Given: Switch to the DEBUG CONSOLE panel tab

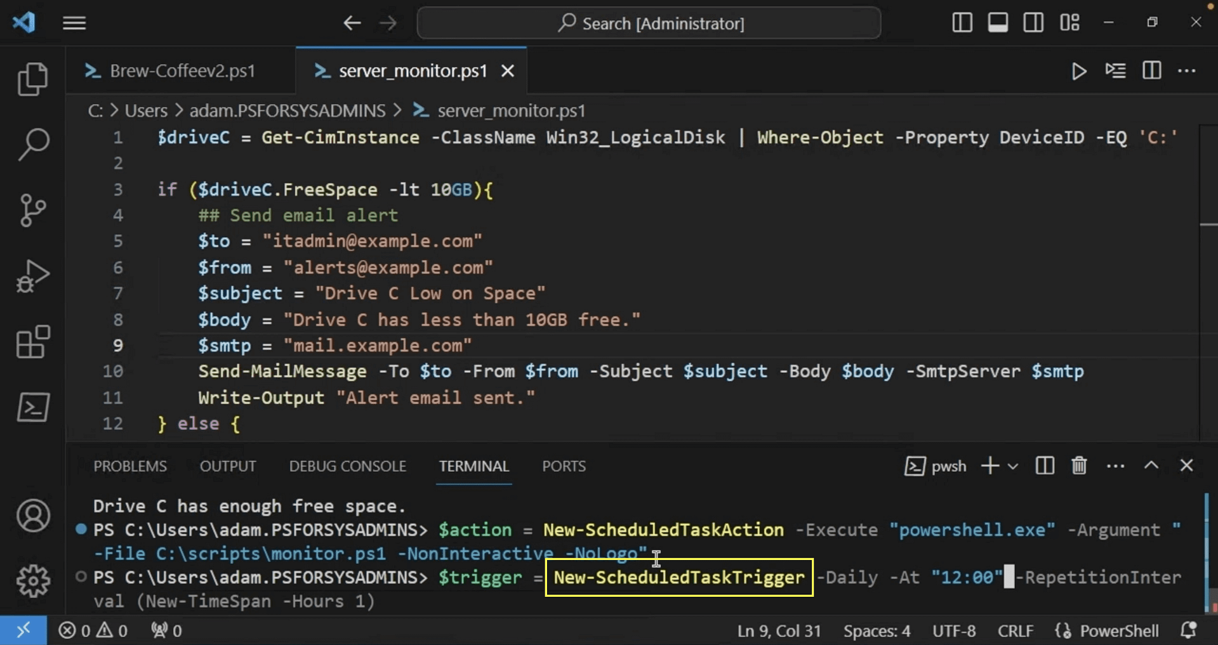Looking at the screenshot, I should (347, 466).
